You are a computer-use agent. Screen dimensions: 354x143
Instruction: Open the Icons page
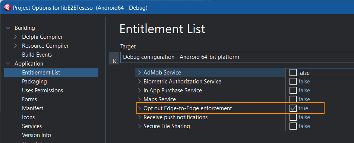coord(28,117)
